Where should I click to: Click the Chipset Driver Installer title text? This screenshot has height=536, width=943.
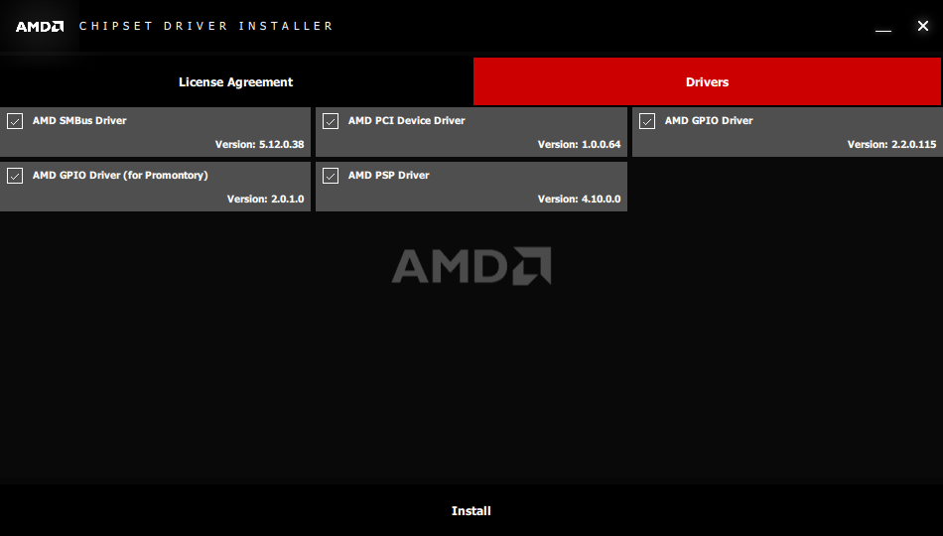coord(206,26)
